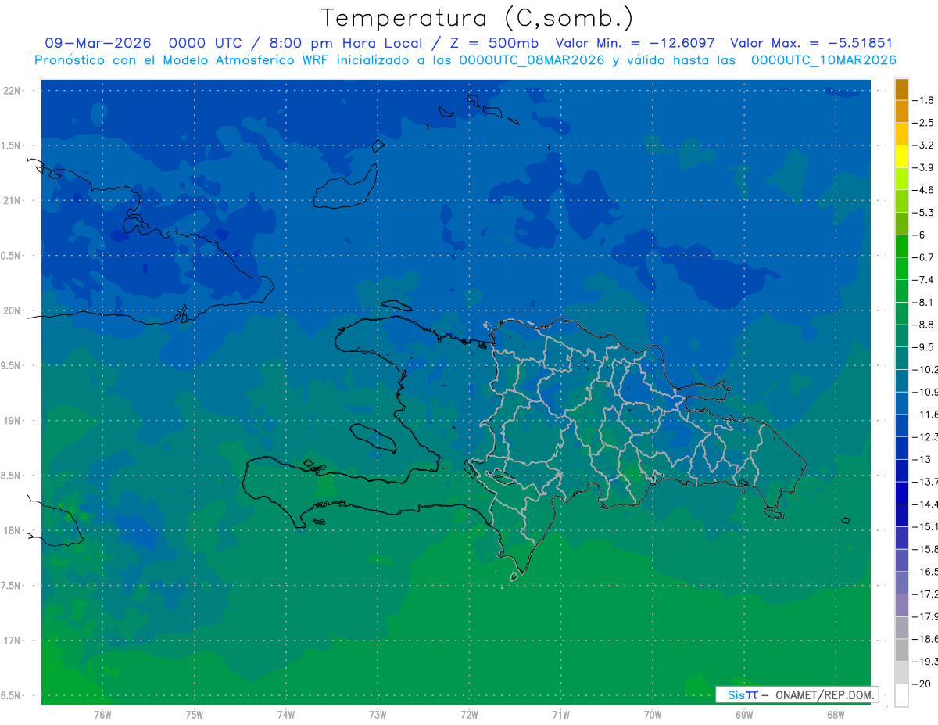Click the 71W longitude axis label

[560, 714]
